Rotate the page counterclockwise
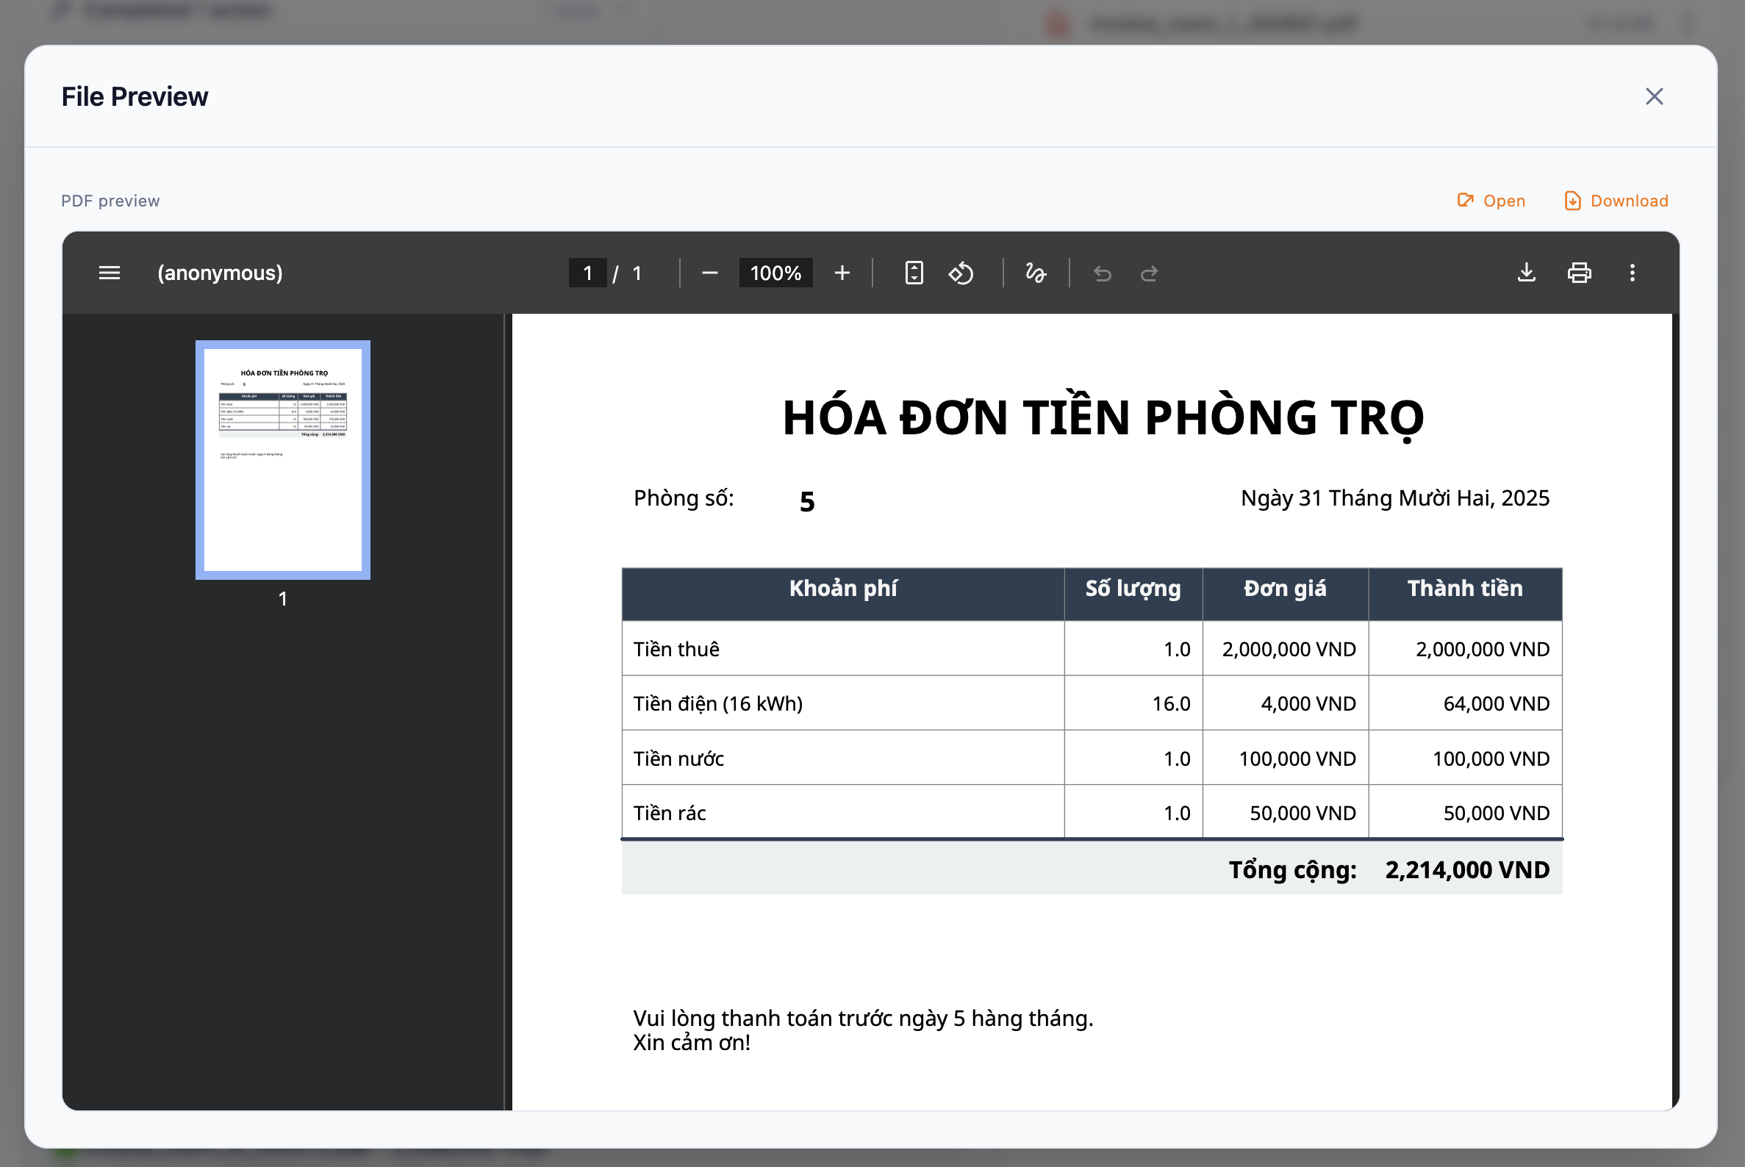This screenshot has height=1167, width=1745. (961, 273)
